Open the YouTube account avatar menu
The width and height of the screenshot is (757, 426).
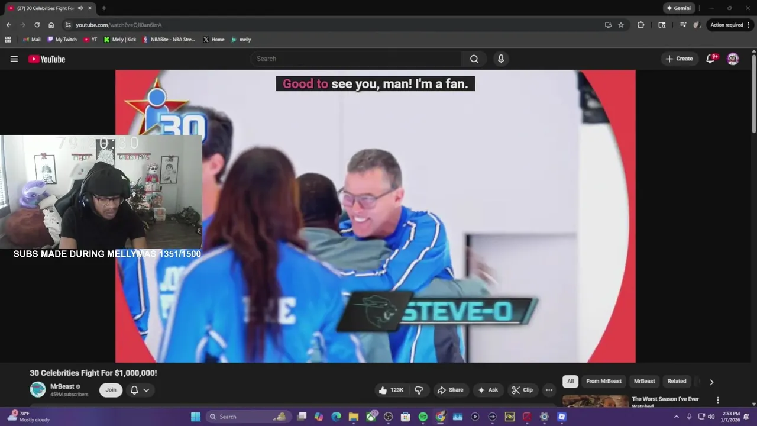click(x=733, y=59)
